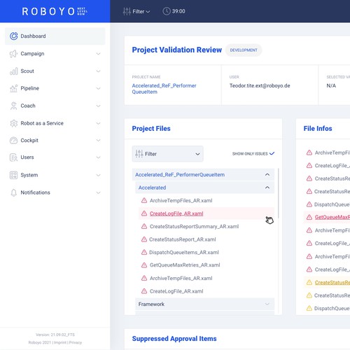Image resolution: width=350 pixels, height=350 pixels.
Task: Select the first ArchiveTempFiles_AR.xaml under Accelerated
Action: click(x=181, y=201)
